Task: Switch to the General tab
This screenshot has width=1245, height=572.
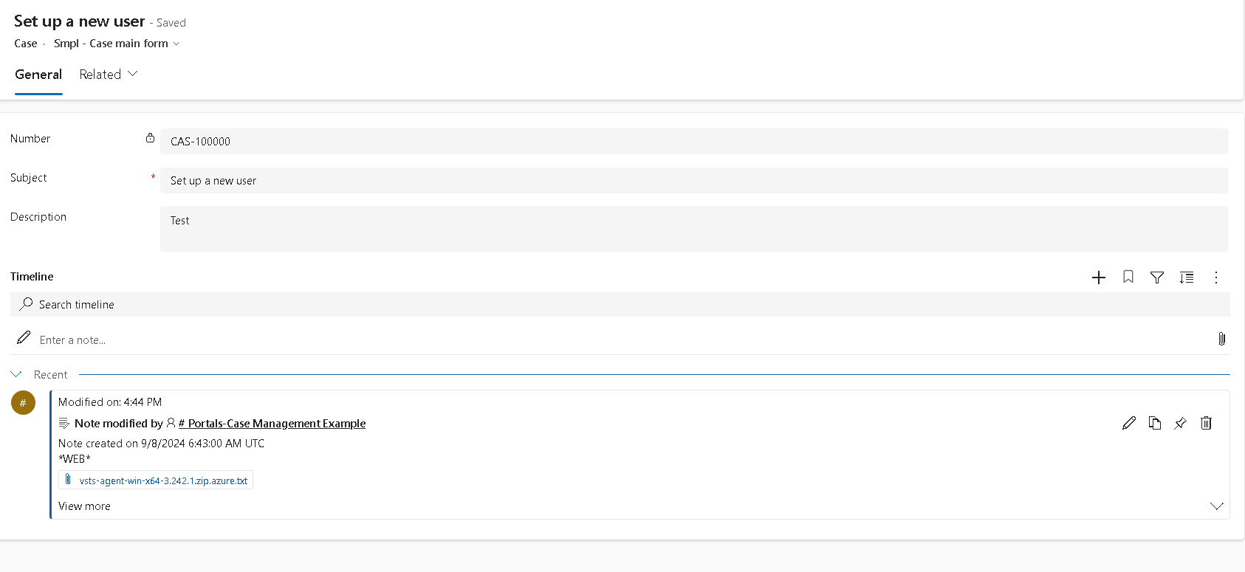Action: tap(38, 75)
